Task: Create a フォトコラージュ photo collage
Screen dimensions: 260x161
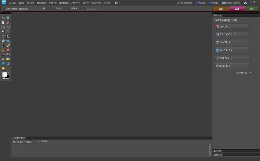Action: 232,50
